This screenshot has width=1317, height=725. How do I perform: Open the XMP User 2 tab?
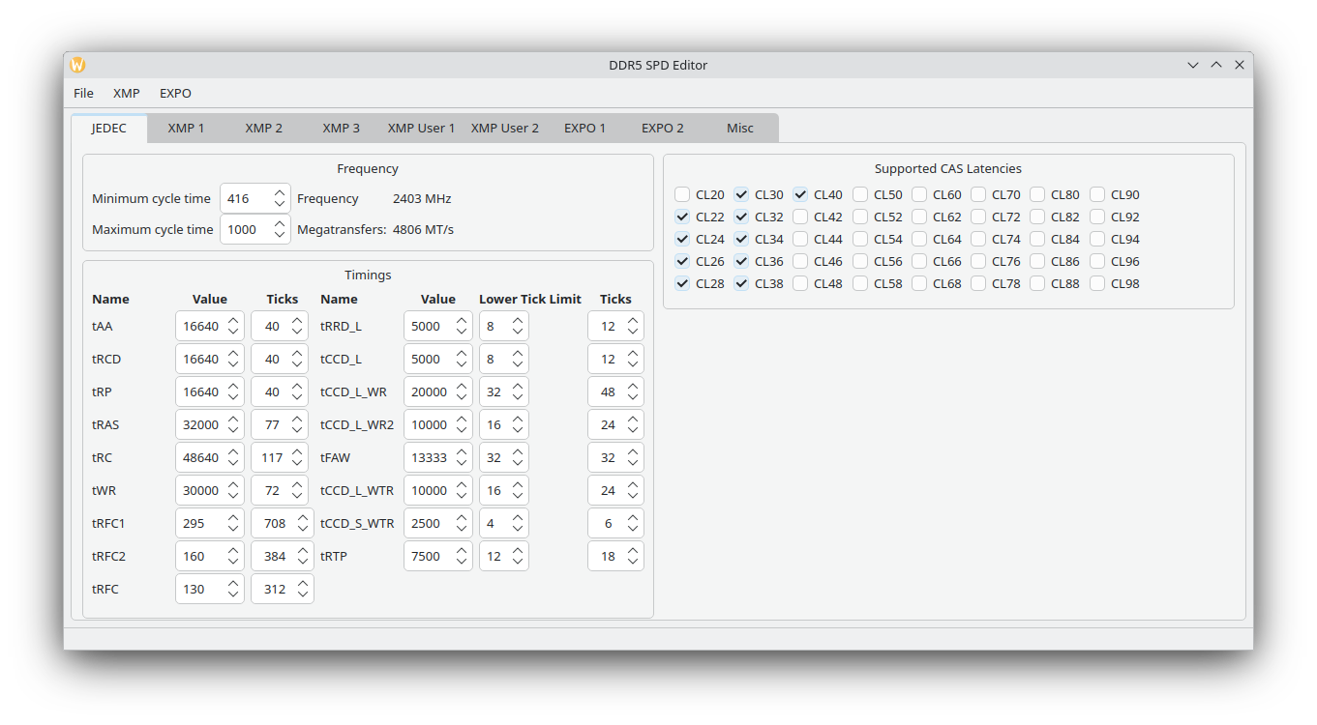tap(504, 129)
